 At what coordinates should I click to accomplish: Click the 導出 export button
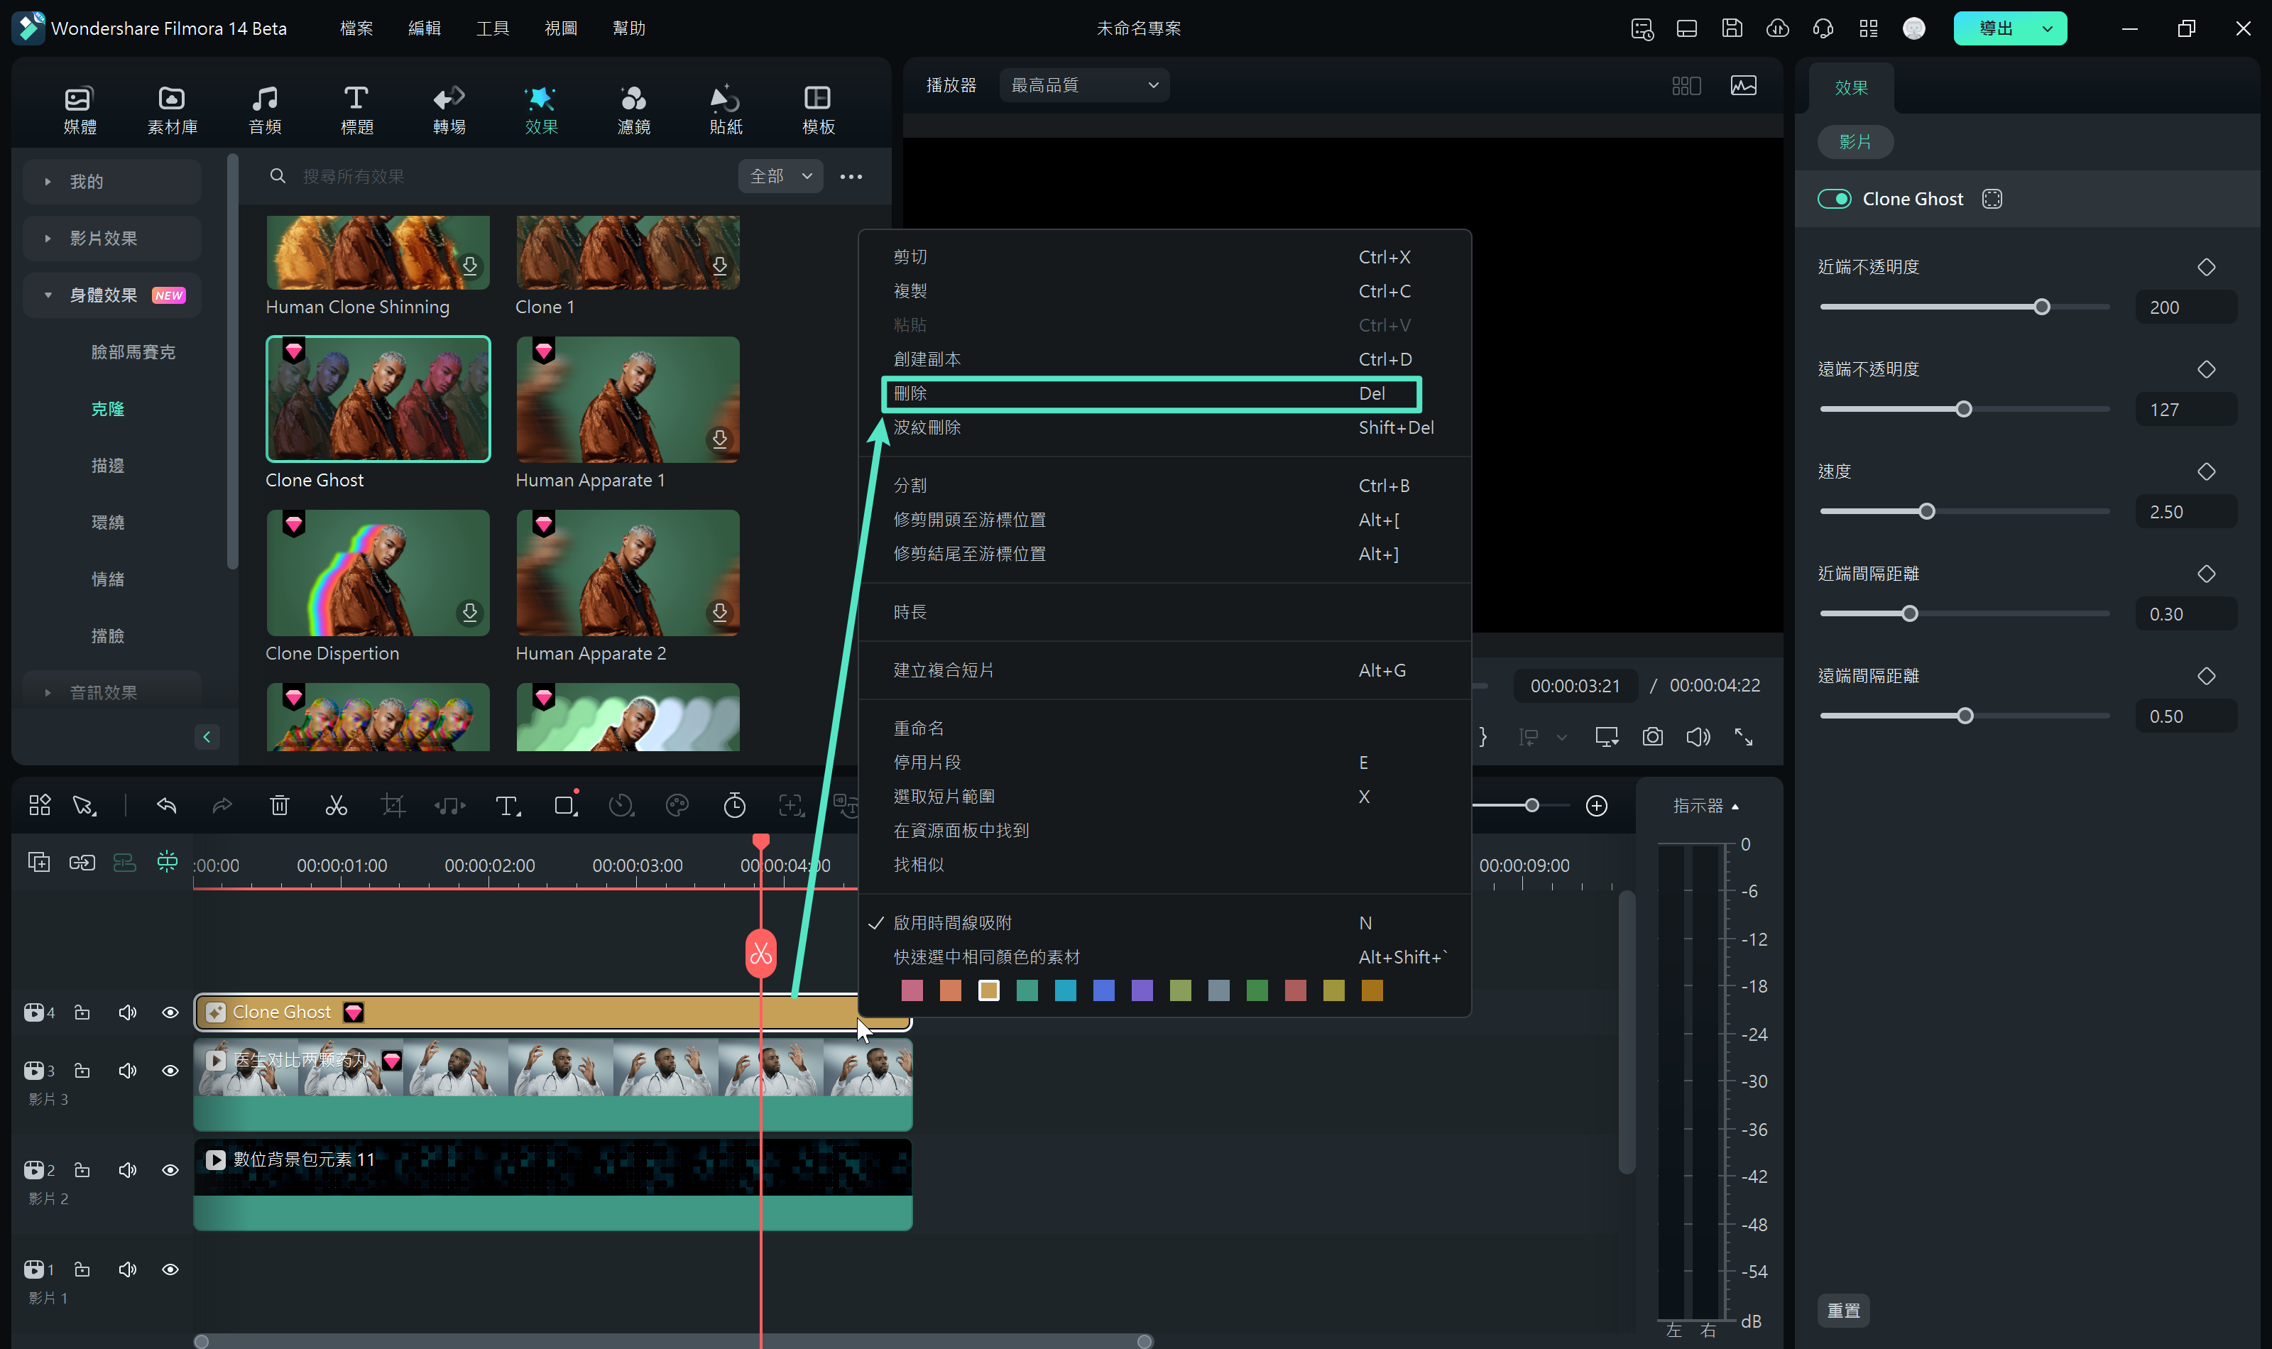(x=1996, y=27)
